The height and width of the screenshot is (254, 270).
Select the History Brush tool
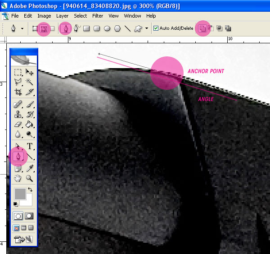pos(30,114)
